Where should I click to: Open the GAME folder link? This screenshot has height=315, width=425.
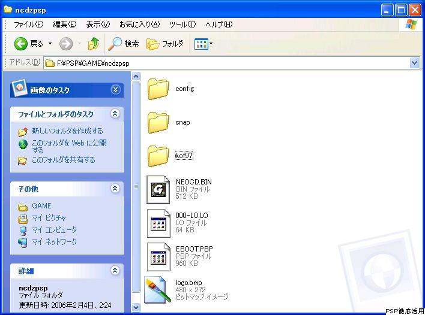tap(42, 206)
